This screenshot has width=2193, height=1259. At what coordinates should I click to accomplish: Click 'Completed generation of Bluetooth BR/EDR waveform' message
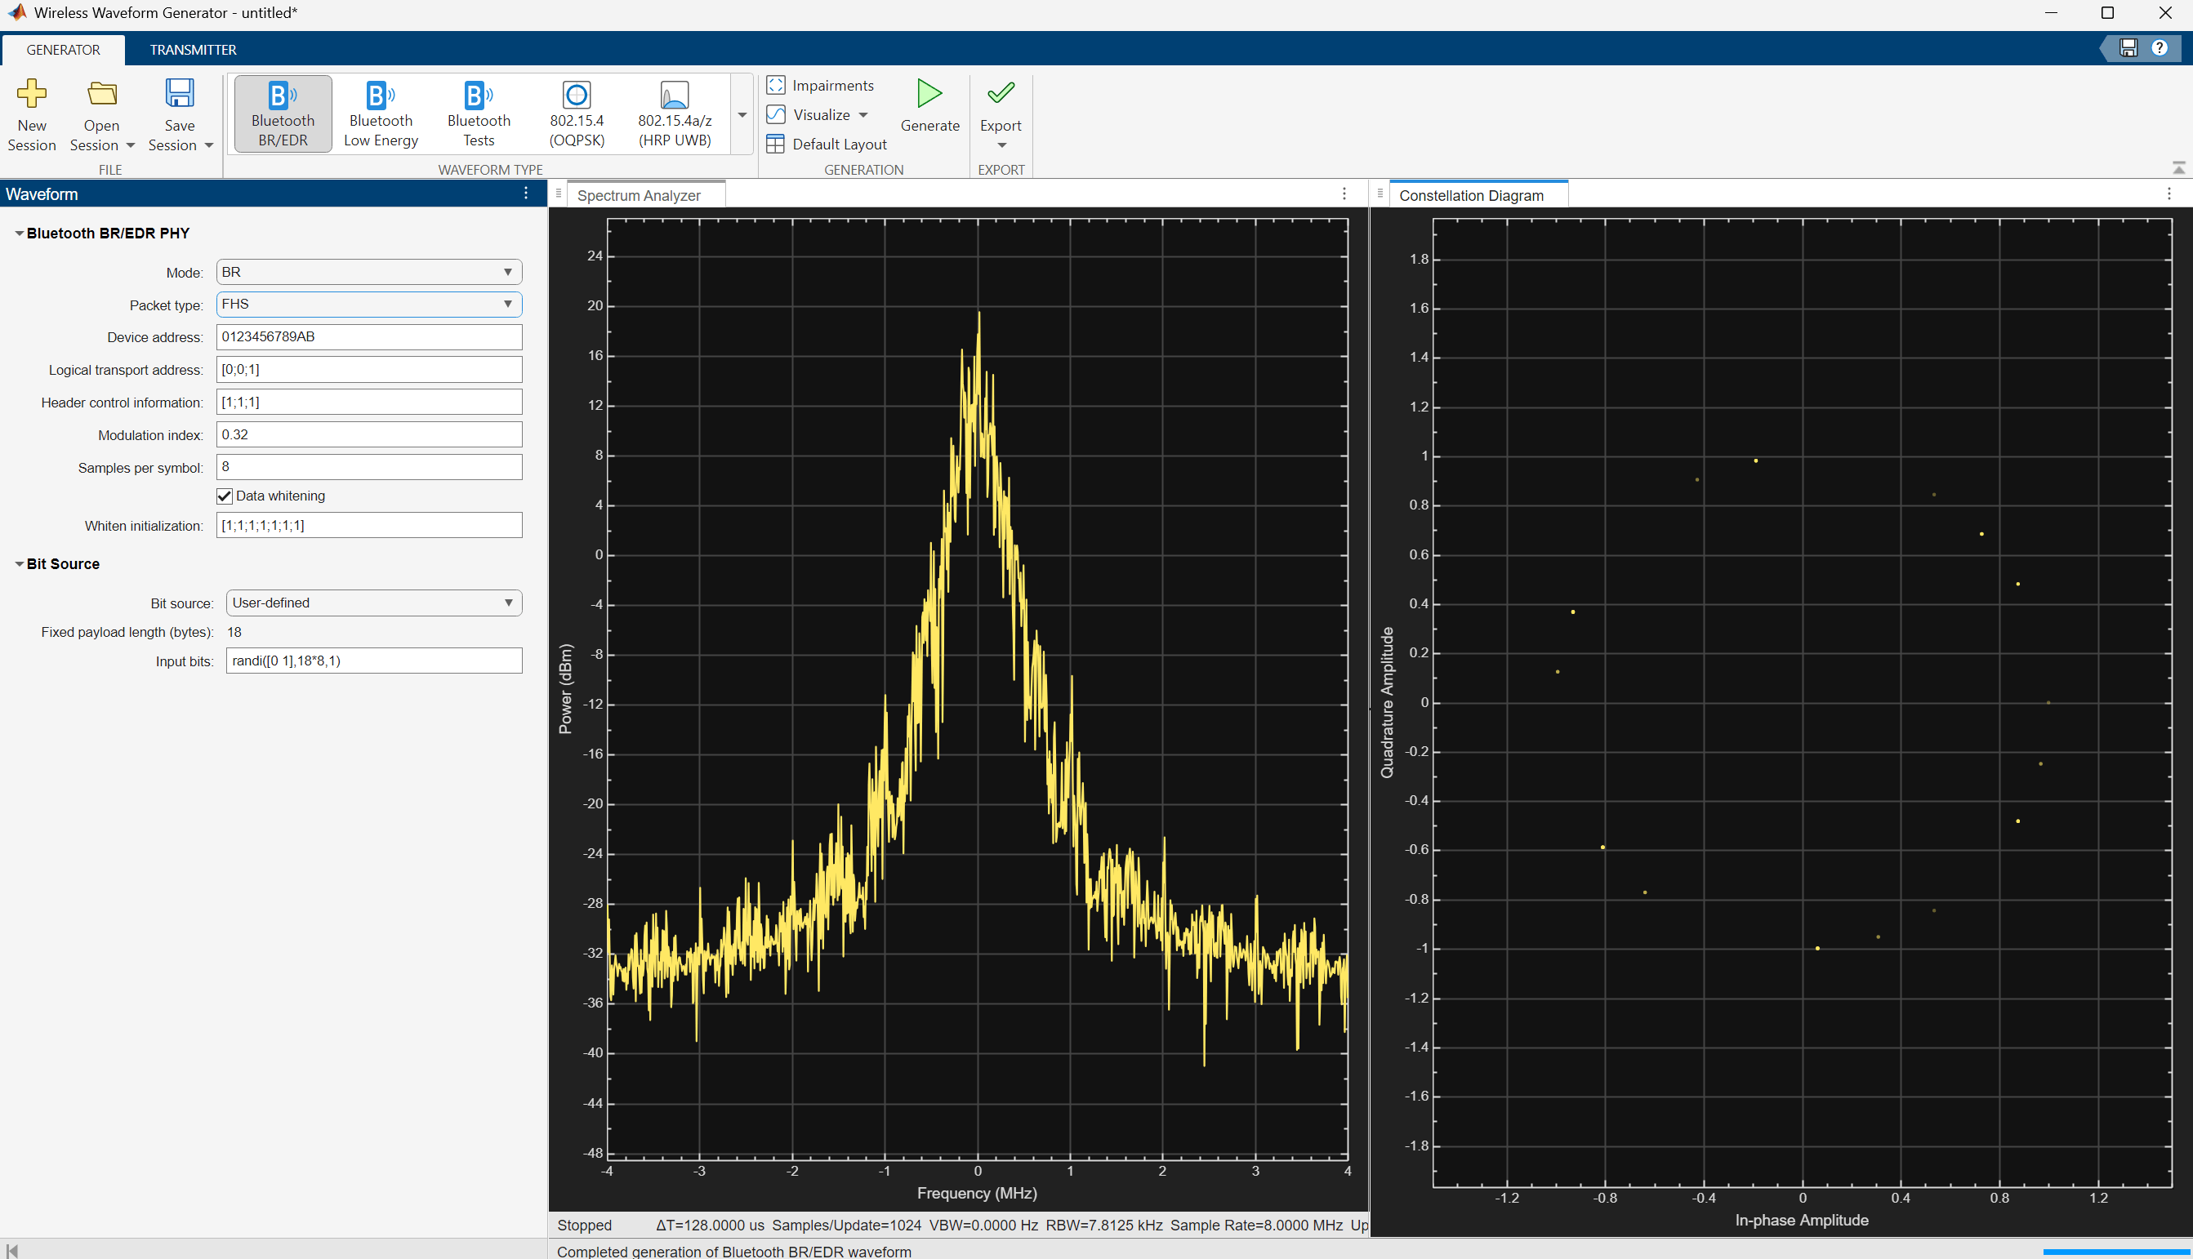point(733,1251)
